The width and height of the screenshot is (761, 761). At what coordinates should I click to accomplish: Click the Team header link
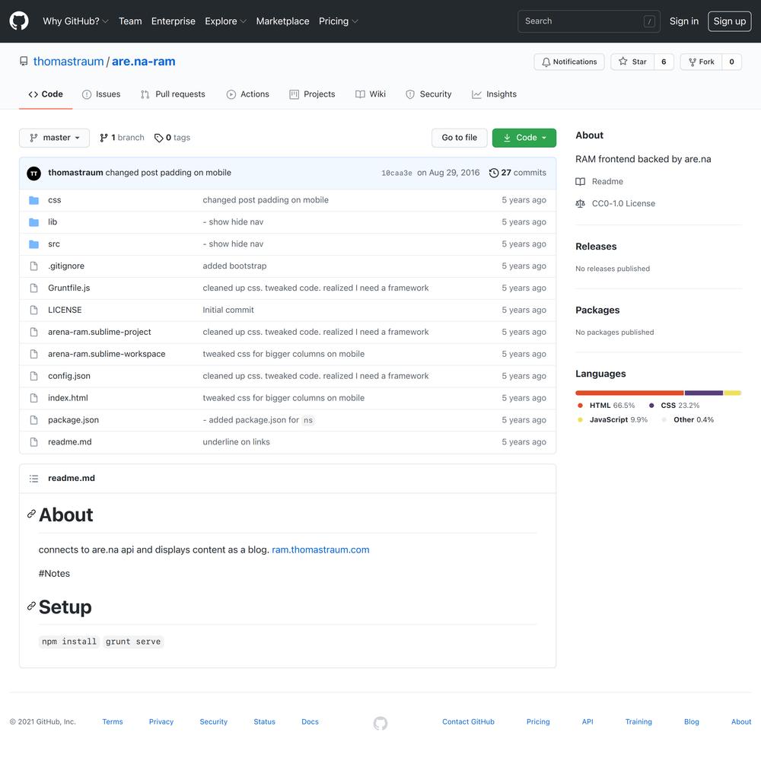click(x=130, y=21)
